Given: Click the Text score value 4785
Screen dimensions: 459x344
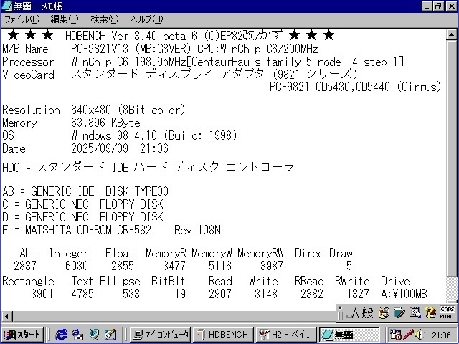Looking at the screenshot, I should (82, 293).
